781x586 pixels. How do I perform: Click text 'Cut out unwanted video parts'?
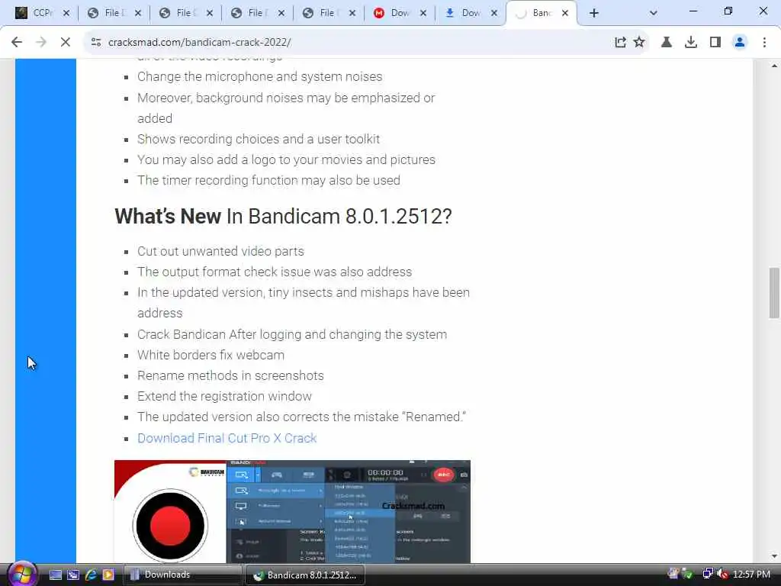click(220, 251)
